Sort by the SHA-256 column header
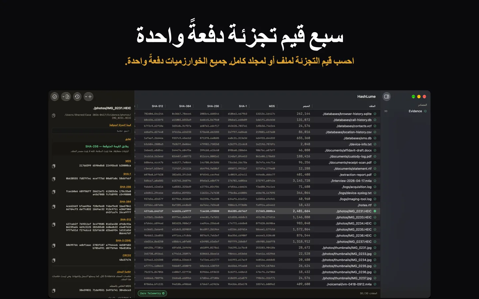The width and height of the screenshot is (479, 299). 213,106
